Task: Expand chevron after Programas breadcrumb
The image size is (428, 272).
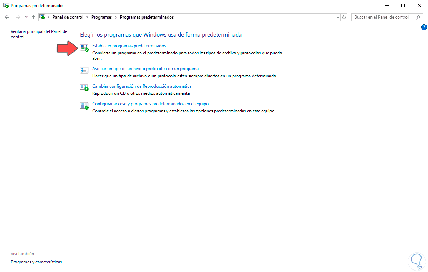Action: click(116, 17)
